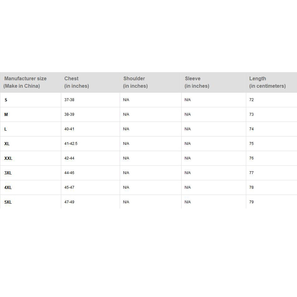Click the 42-44 chest value for XXL
This screenshot has height=297, width=297.
[69, 158]
